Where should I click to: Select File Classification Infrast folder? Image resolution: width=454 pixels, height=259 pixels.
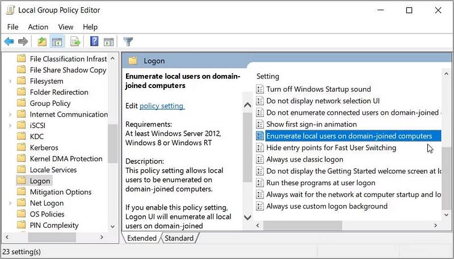pos(68,59)
